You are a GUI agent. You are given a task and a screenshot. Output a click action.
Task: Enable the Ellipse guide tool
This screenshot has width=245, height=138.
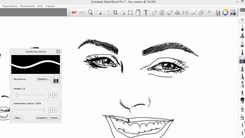tap(162, 12)
